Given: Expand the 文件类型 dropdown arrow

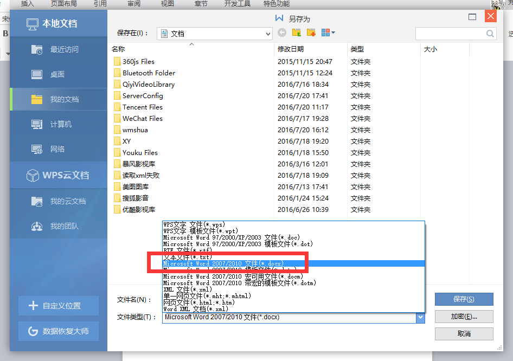Looking at the screenshot, I should [420, 317].
